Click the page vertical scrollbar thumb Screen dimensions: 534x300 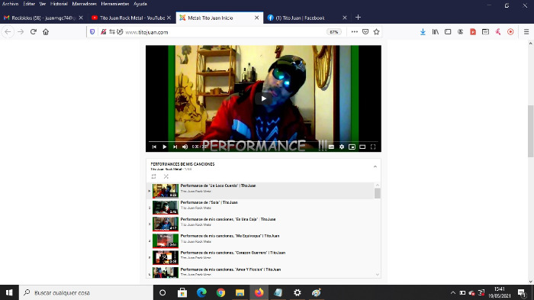530,131
